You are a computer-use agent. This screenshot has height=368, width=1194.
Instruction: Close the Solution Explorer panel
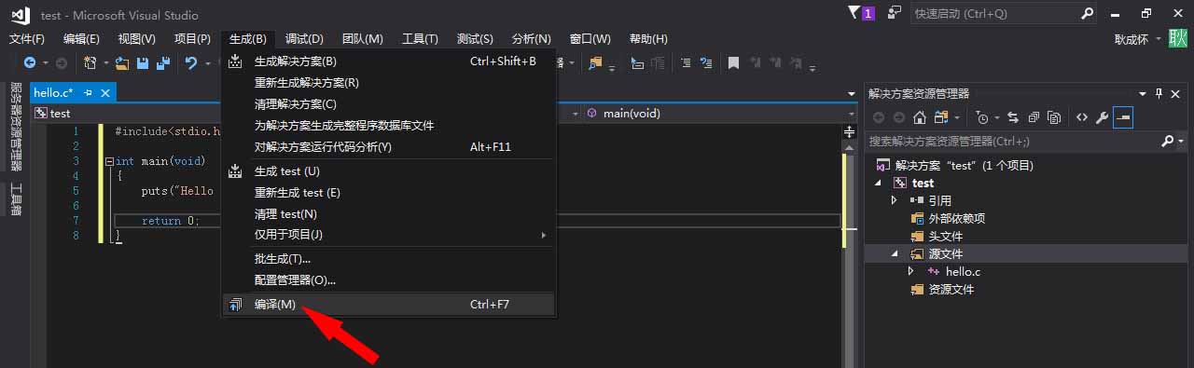(1176, 93)
